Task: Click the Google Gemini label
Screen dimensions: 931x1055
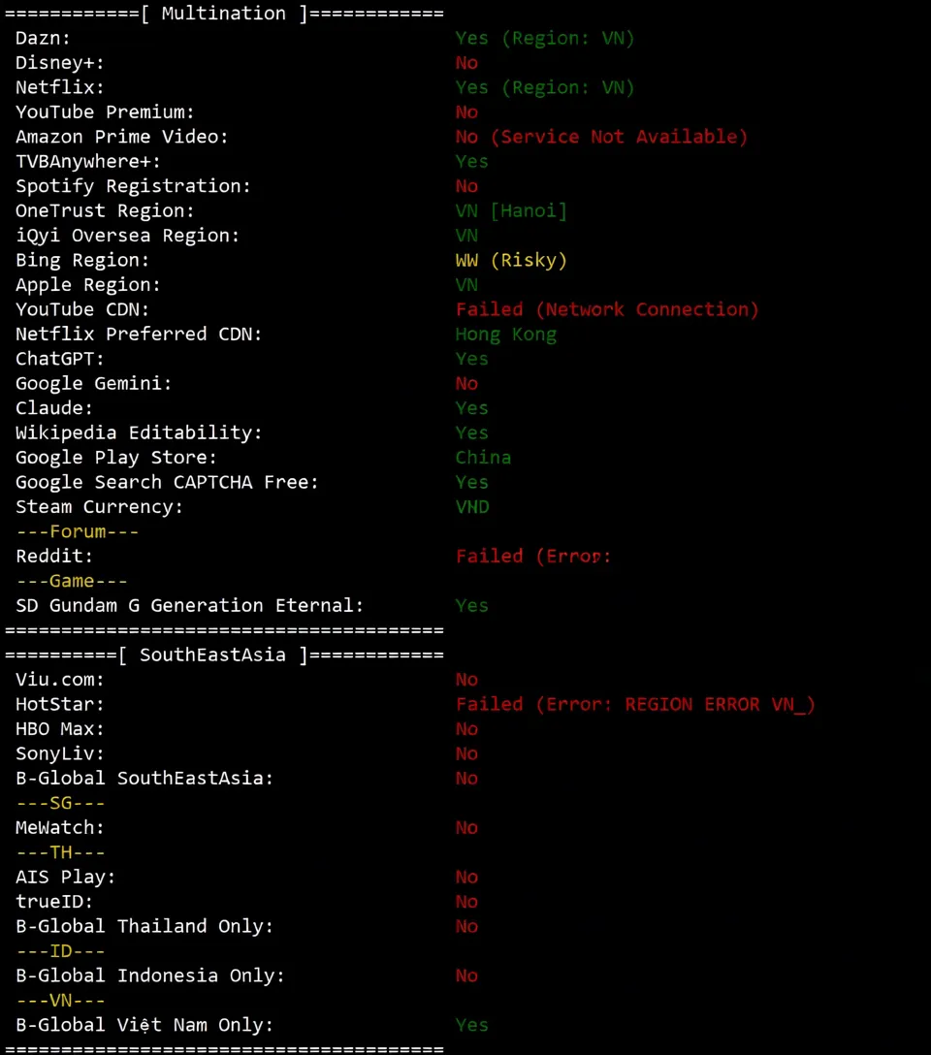Action: click(93, 383)
